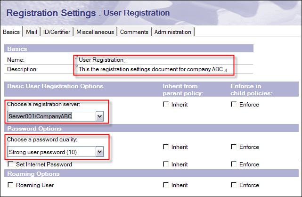The width and height of the screenshot is (302, 197).
Task: Open the Comments tab
Action: click(x=134, y=32)
